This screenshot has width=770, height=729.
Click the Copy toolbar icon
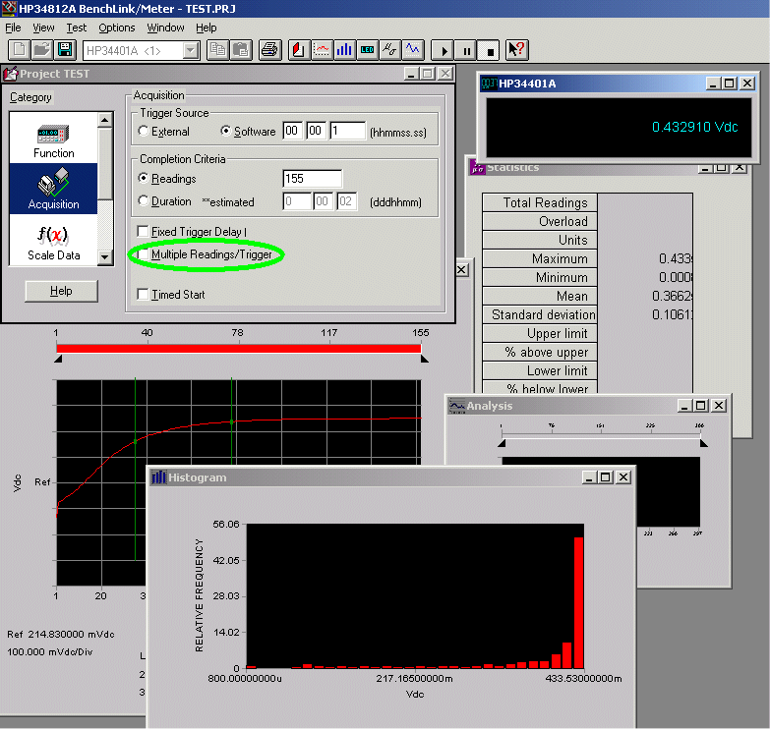(217, 49)
